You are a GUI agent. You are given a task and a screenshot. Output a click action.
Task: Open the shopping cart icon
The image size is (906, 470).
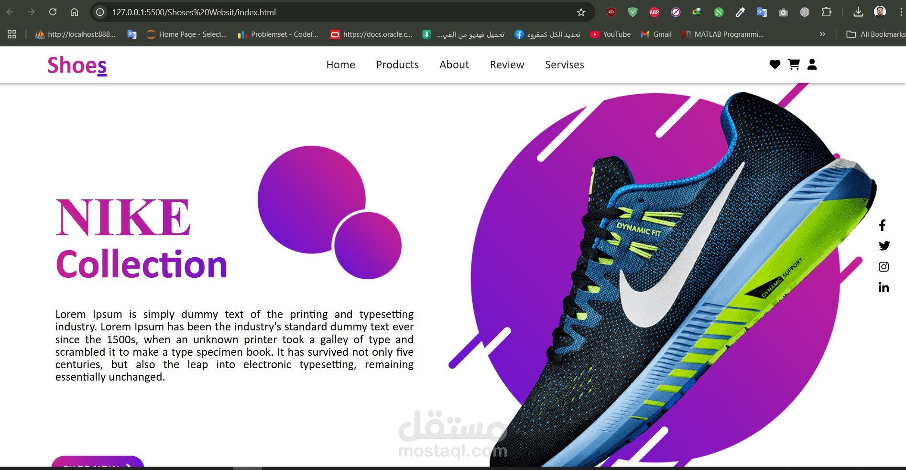(x=794, y=64)
